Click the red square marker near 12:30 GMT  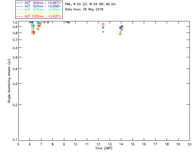click(103, 25)
